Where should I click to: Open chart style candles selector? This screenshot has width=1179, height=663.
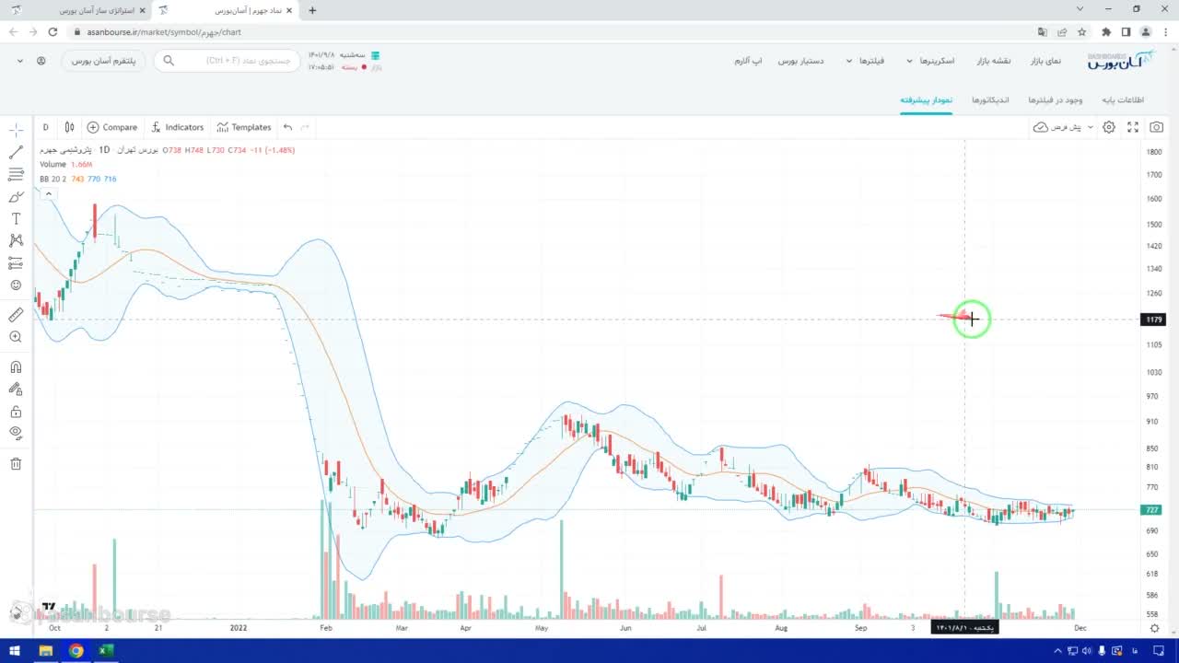(69, 127)
